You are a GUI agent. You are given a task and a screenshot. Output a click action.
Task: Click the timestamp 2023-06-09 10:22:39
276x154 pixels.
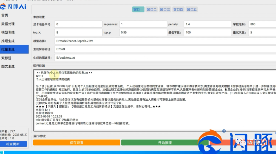(x=49, y=116)
